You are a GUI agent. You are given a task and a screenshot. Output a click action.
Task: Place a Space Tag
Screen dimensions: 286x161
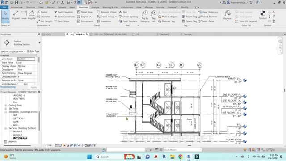pos(189,21)
